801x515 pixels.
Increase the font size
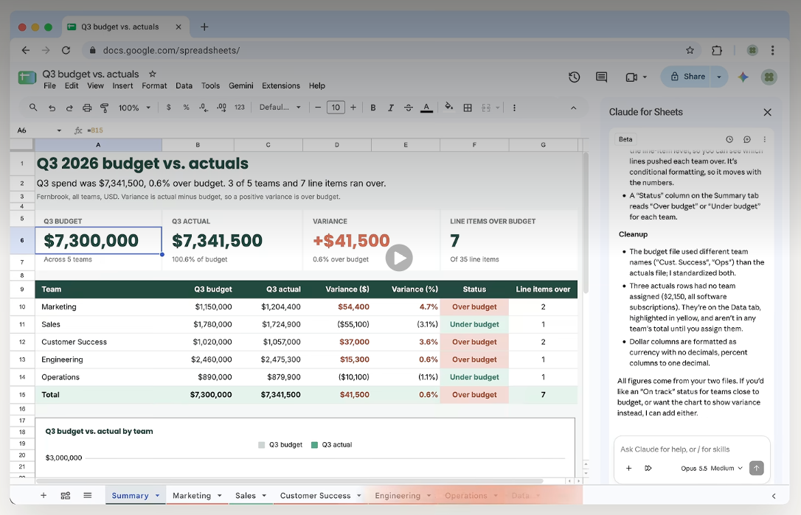coord(353,108)
